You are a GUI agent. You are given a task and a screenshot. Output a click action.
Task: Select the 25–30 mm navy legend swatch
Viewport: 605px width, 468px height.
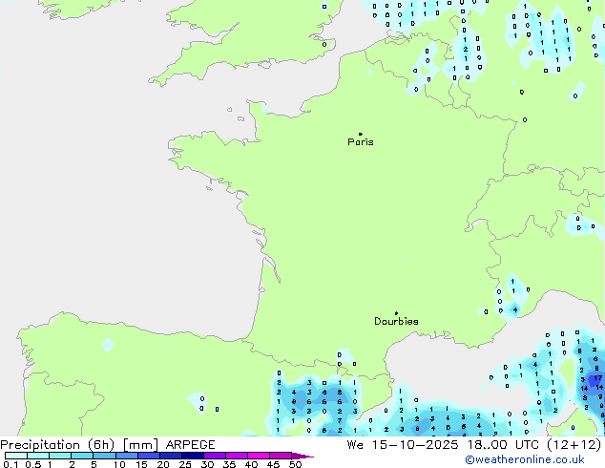tap(193, 456)
